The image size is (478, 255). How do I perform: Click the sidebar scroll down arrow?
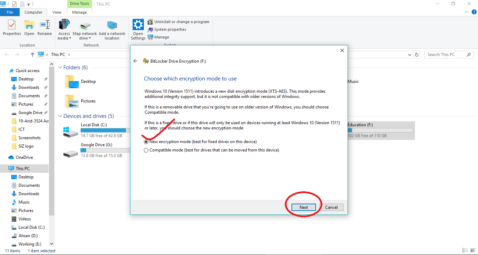click(52, 244)
